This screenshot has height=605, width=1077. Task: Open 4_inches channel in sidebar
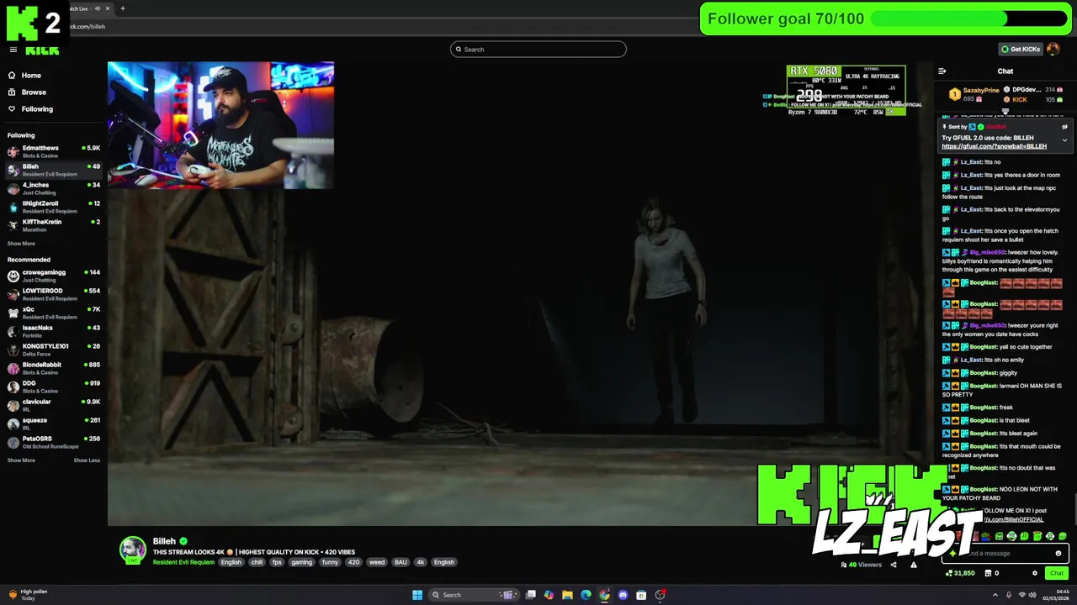point(53,188)
